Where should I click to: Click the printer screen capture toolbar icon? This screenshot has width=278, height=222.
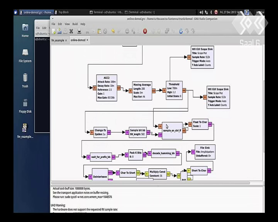pos(79,31)
